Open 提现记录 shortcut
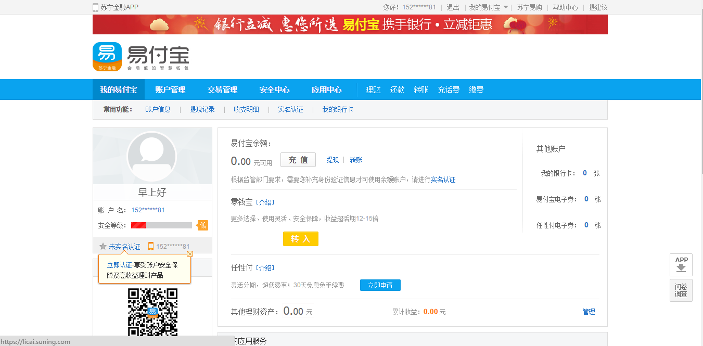Image resolution: width=703 pixels, height=346 pixels. click(x=202, y=109)
